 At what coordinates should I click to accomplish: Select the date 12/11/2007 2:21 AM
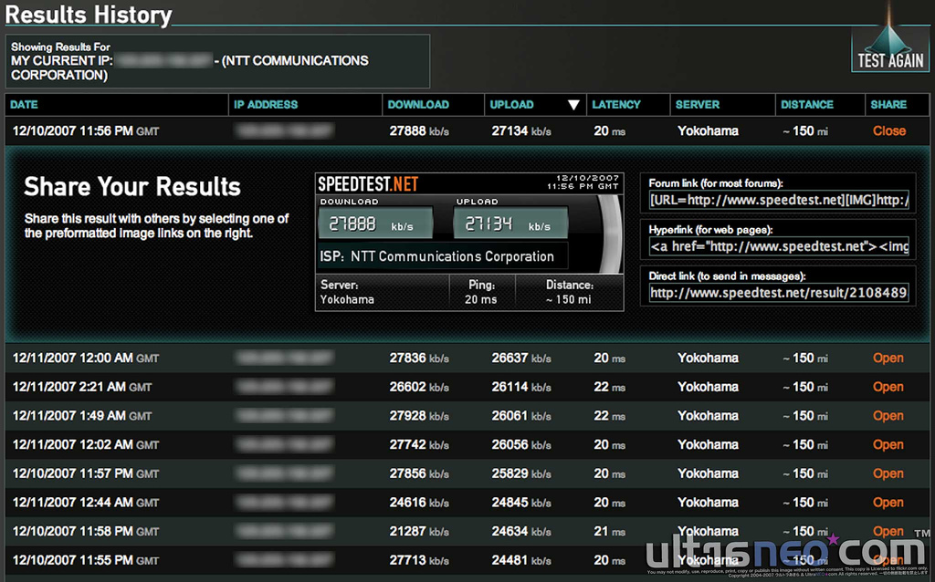[x=81, y=387]
